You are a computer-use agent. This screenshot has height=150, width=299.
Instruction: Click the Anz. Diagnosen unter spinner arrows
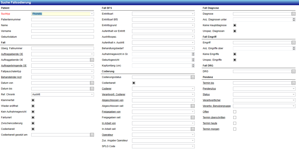click(x=294, y=19)
